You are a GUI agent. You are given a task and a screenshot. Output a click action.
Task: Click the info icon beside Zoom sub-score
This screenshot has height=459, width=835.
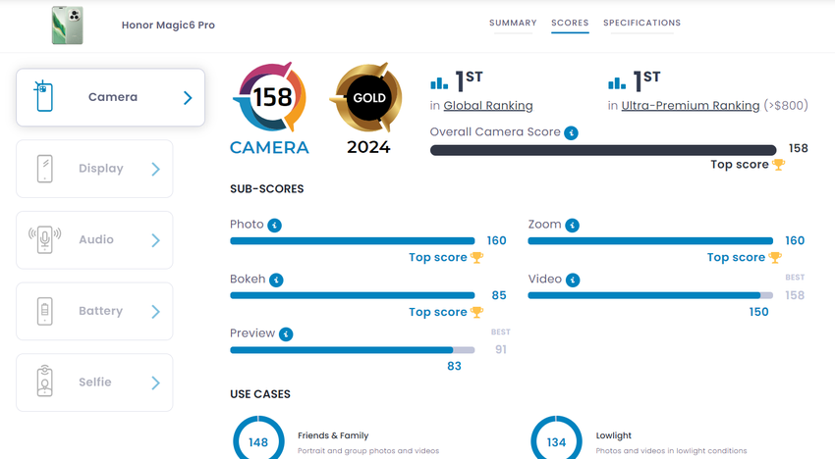tap(572, 225)
